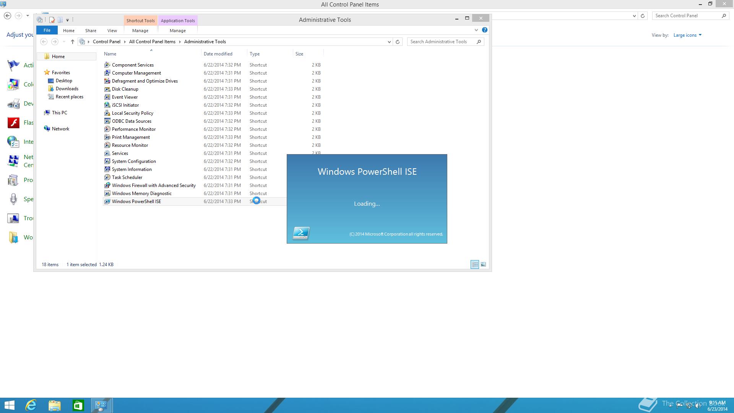Viewport: 734px width, 413px height.
Task: Select the Defragment and Optimize Drives icon
Action: tap(107, 81)
